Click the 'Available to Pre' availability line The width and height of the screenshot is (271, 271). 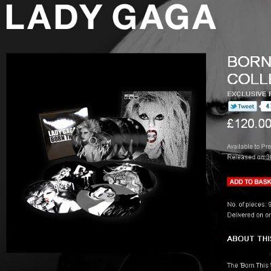click(249, 146)
